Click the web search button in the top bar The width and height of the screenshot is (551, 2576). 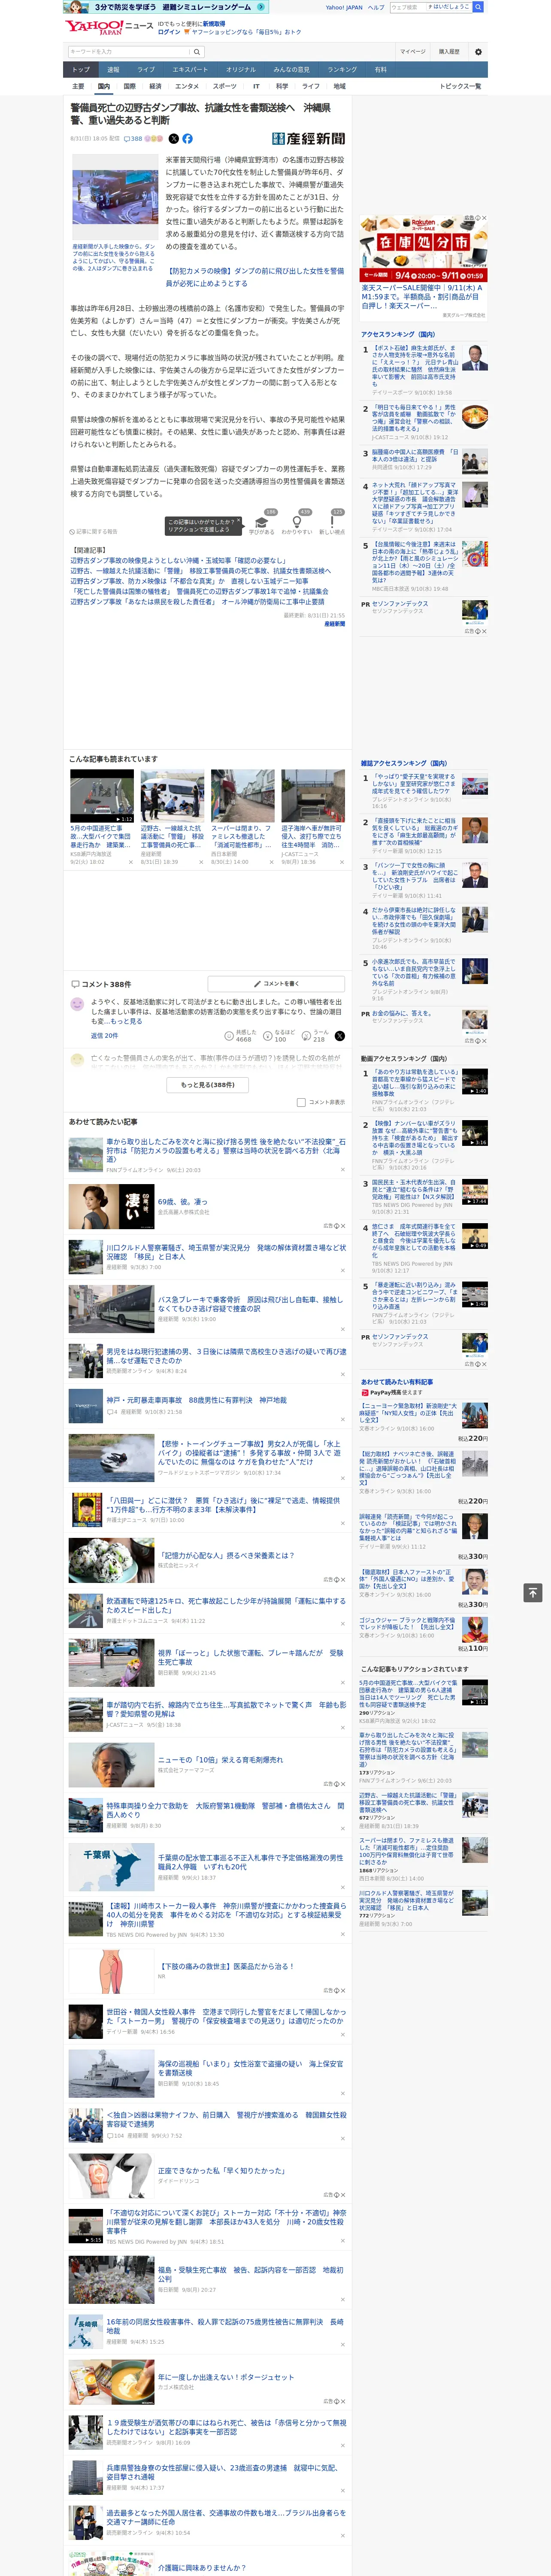click(478, 7)
